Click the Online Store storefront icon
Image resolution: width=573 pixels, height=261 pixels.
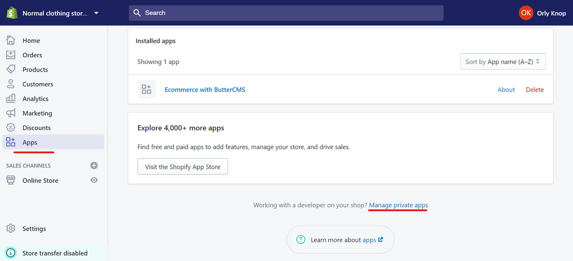11,180
